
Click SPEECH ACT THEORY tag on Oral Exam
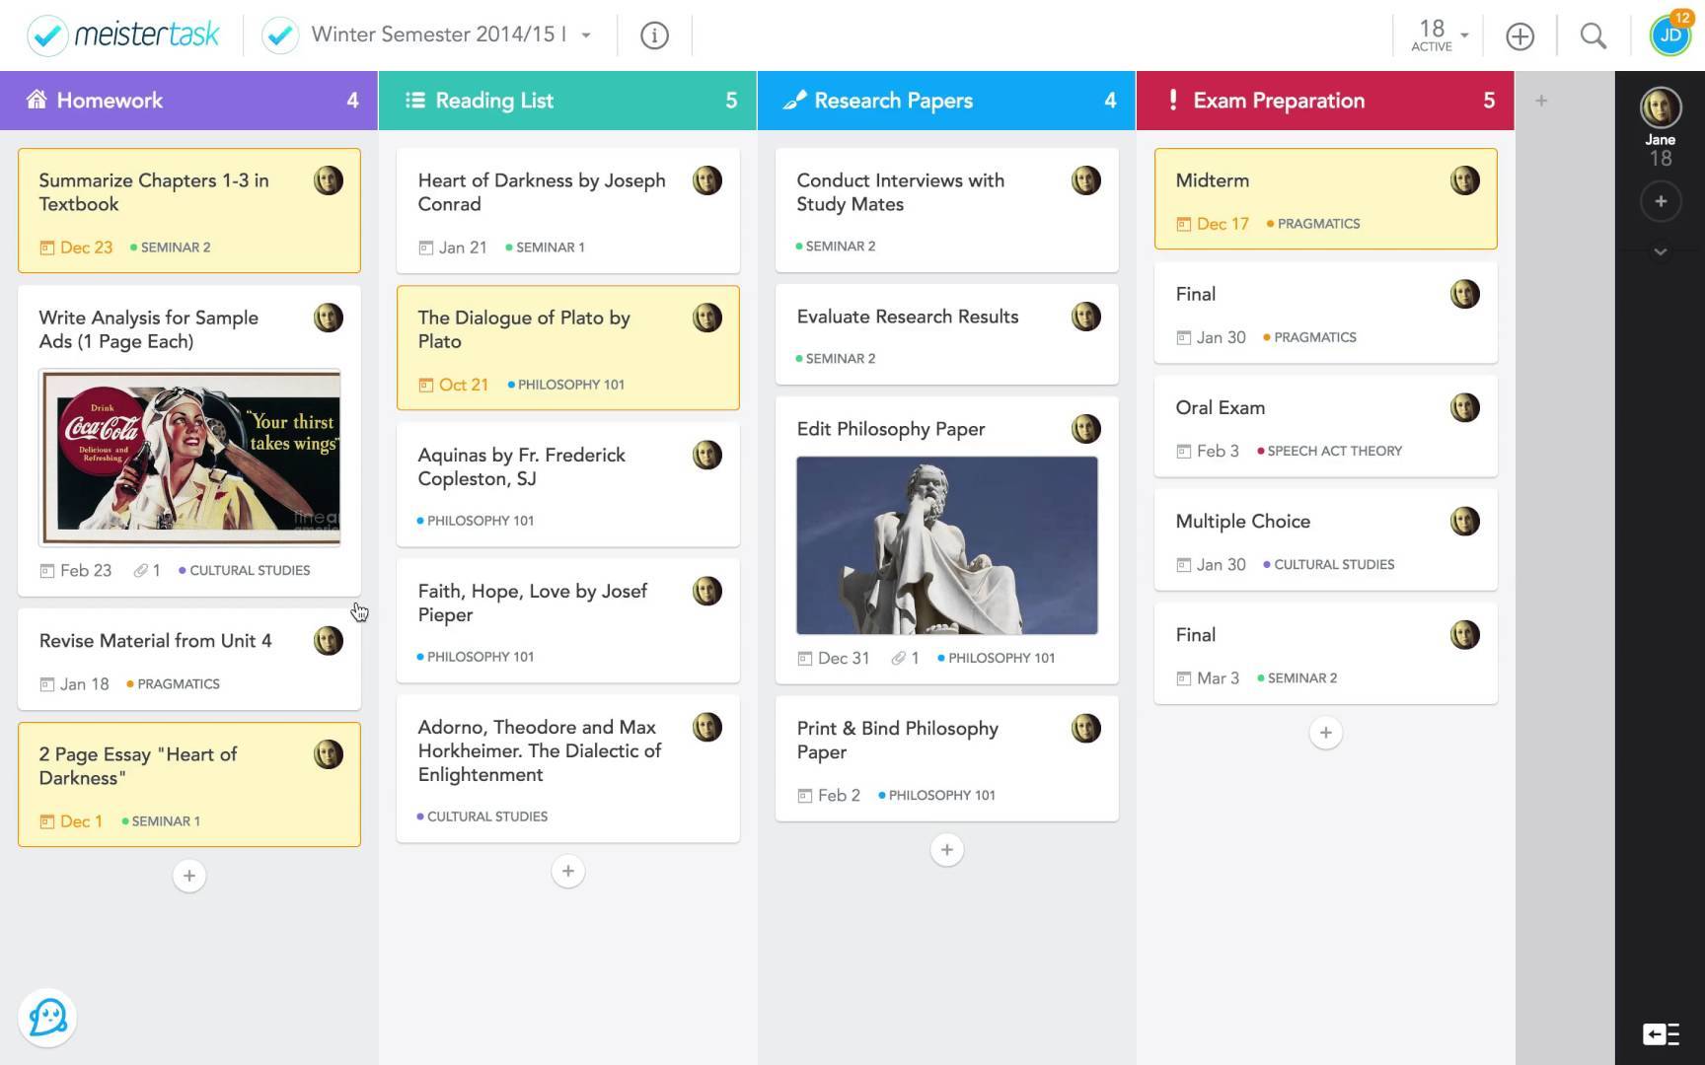1329,451
